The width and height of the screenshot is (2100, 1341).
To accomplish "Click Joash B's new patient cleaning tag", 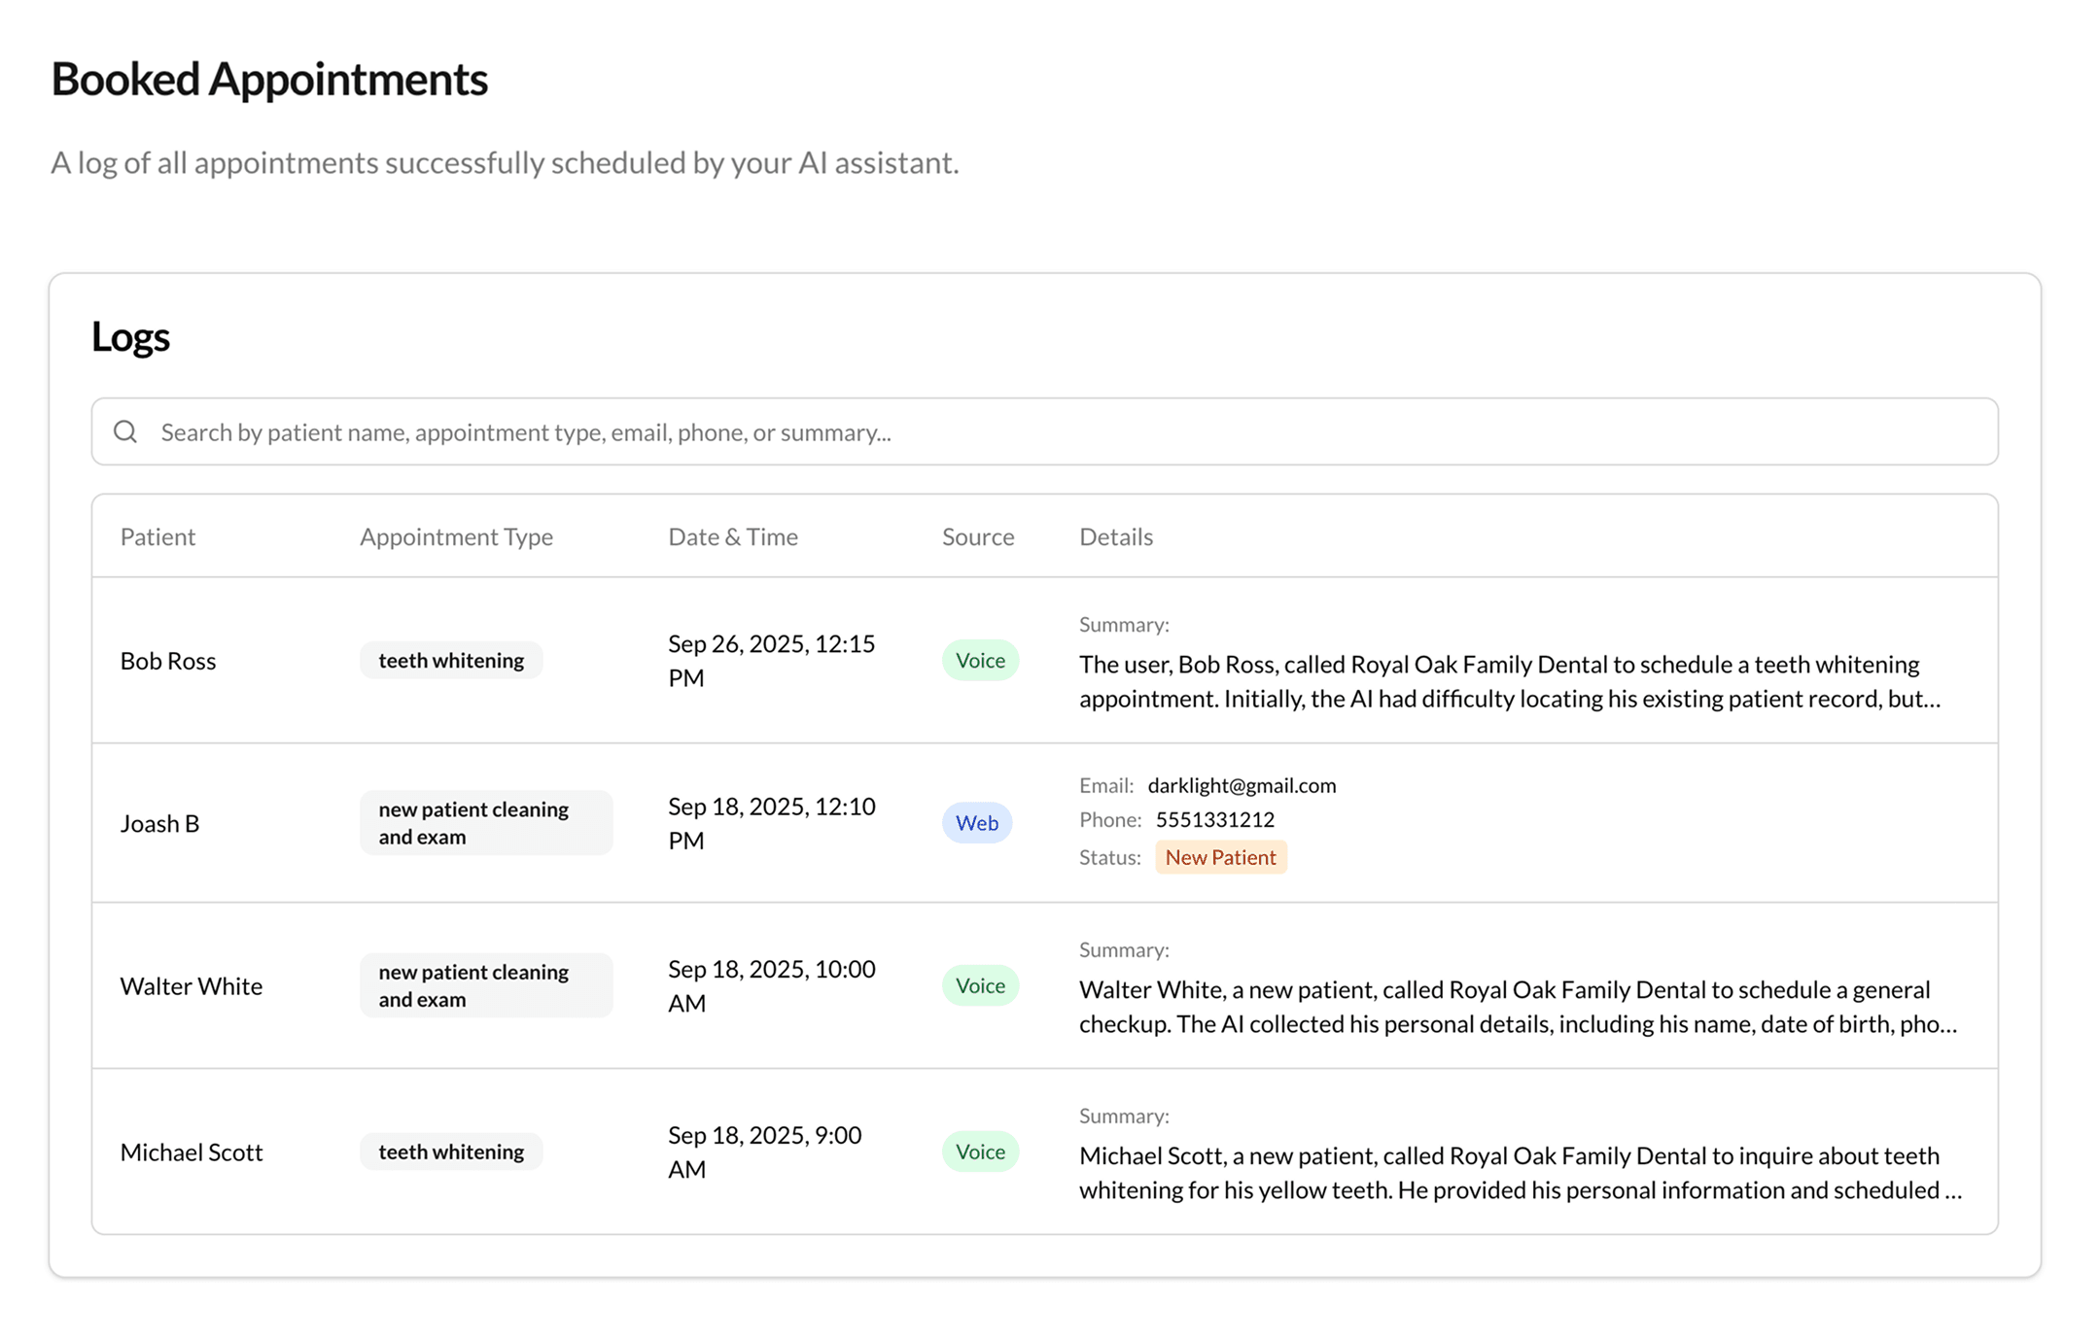I will pos(486,823).
